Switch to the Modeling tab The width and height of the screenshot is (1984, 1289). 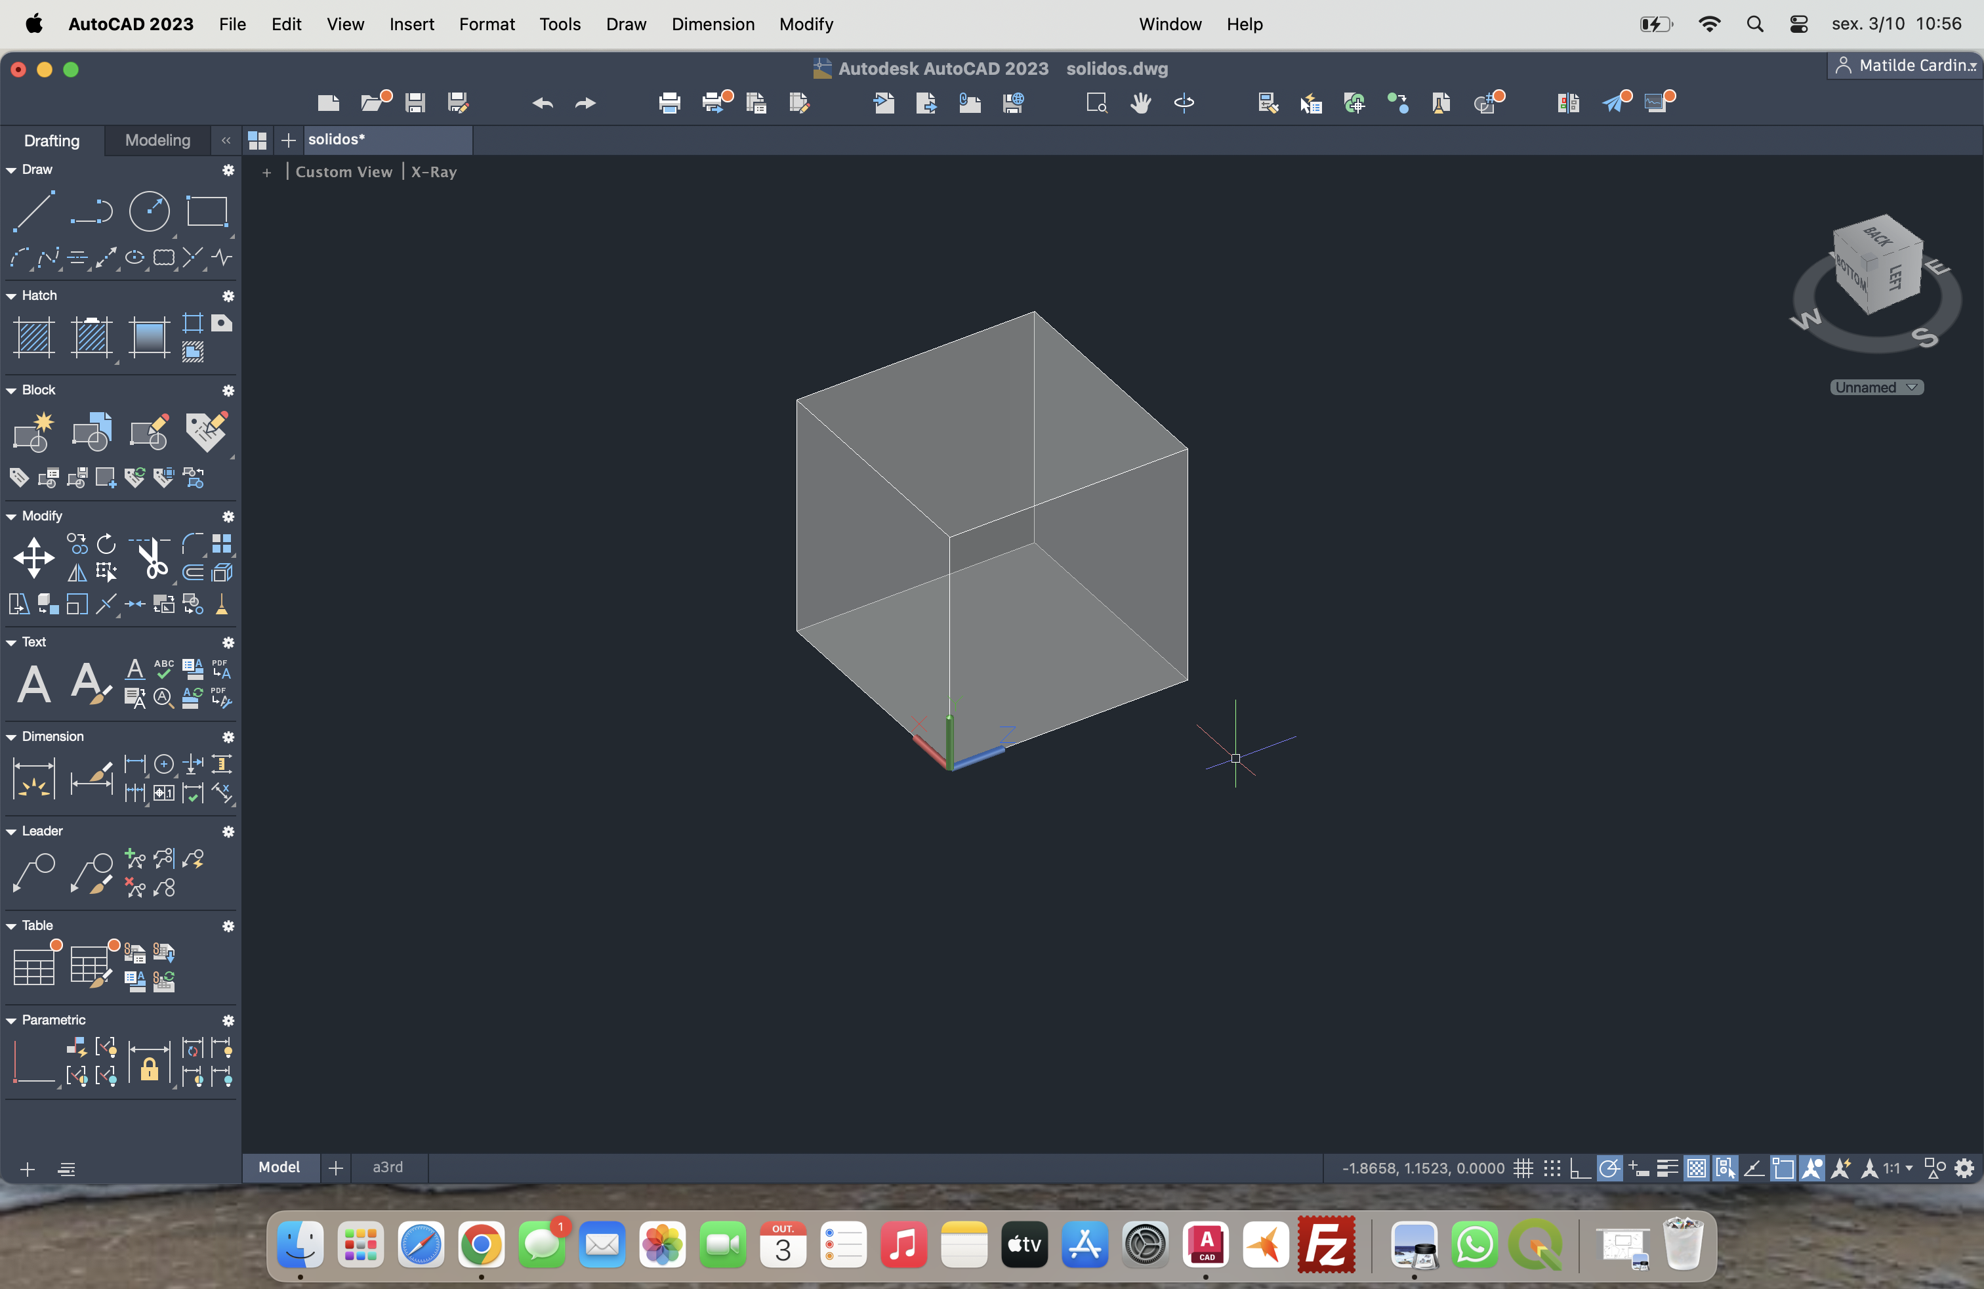157,140
